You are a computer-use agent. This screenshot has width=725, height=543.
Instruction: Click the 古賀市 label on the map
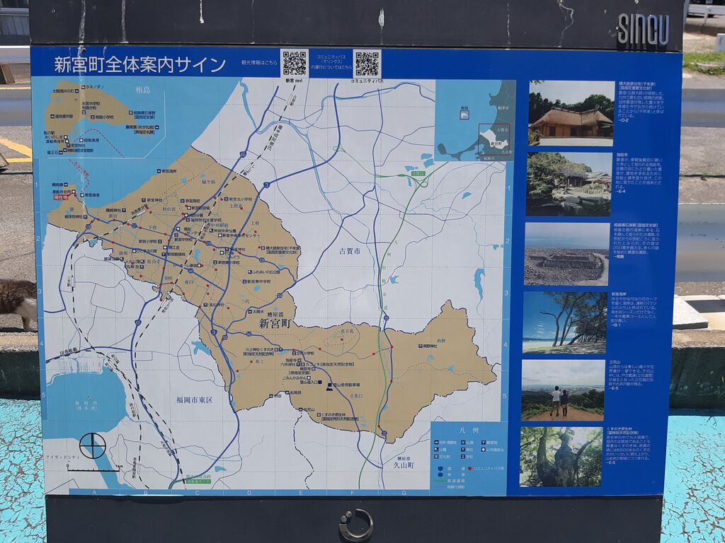(x=350, y=251)
